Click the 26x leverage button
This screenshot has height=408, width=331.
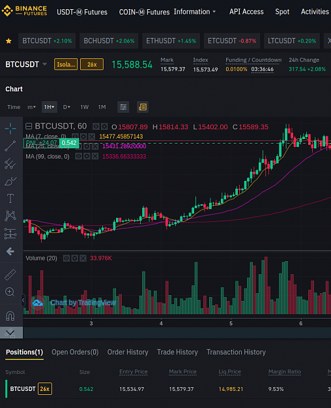[x=92, y=64]
